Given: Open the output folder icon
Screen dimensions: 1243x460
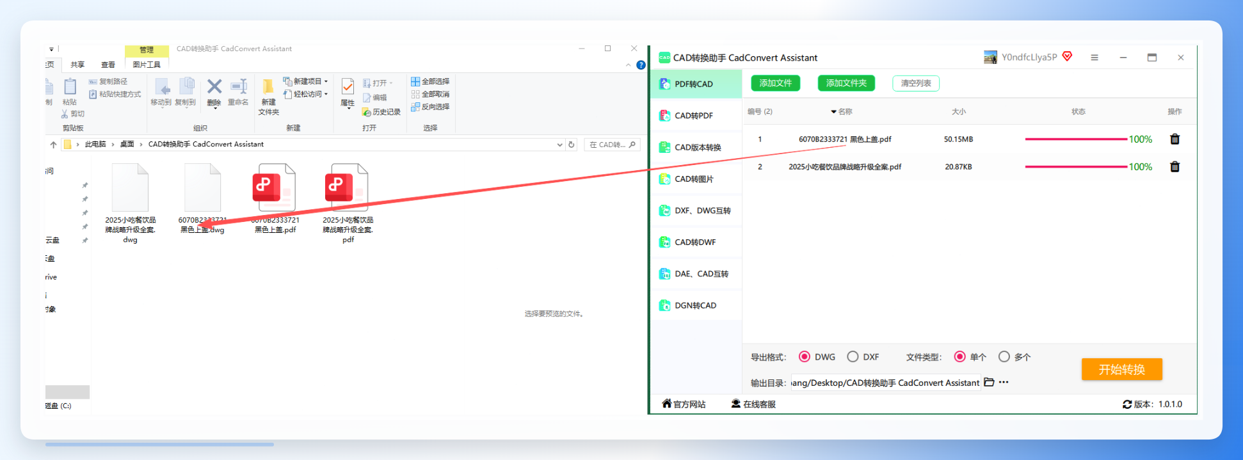Looking at the screenshot, I should coord(989,382).
